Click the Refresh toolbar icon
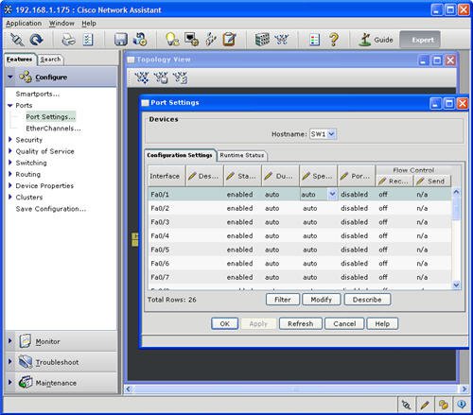Viewport: 473px width, 415px height. (37, 40)
